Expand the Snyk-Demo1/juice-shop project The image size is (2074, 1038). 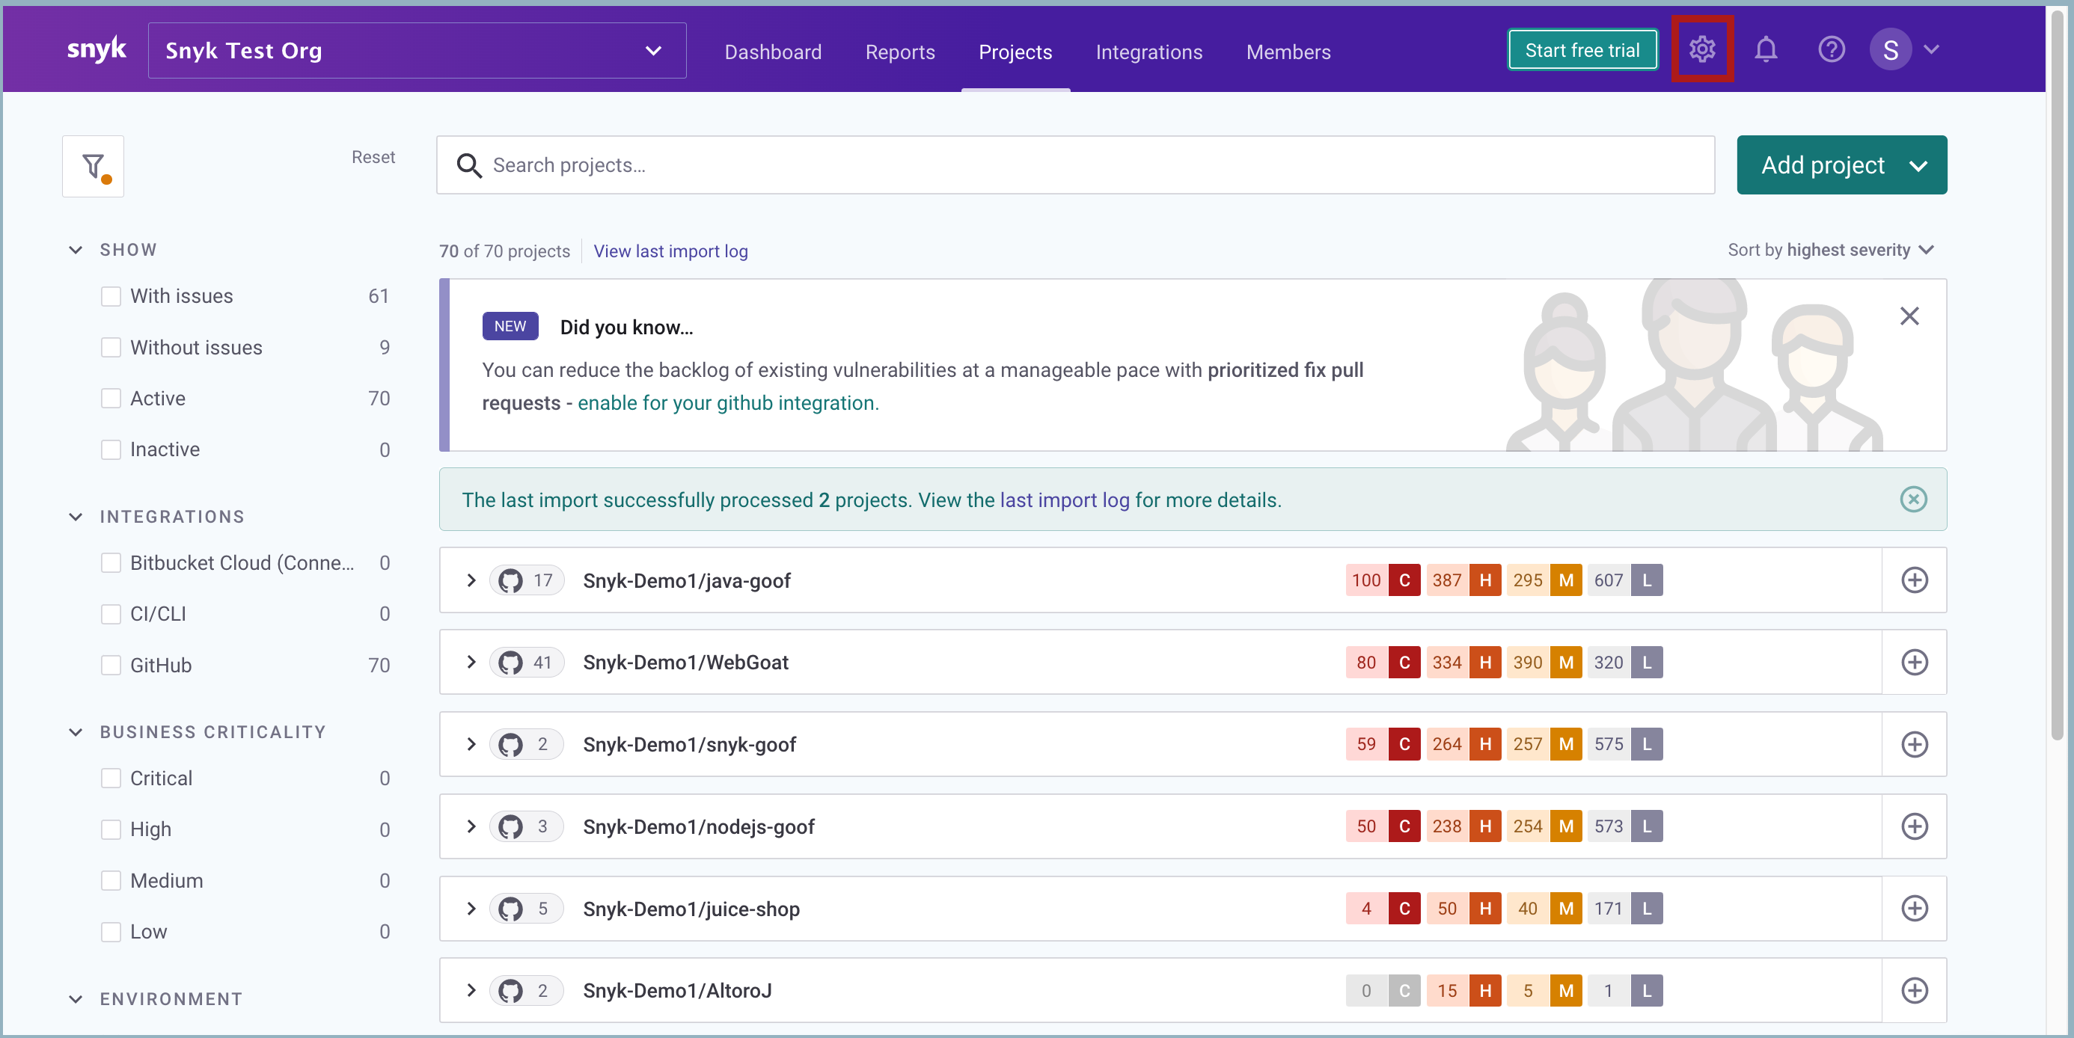[x=471, y=909]
